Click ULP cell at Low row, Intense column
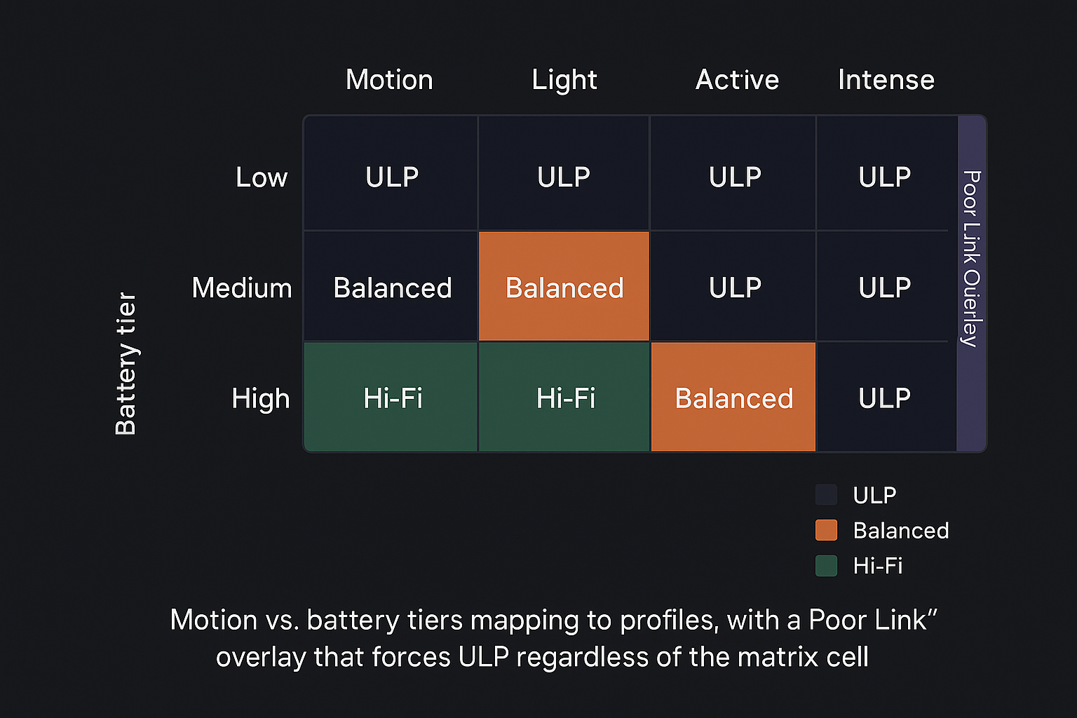This screenshot has width=1077, height=718. 885,175
